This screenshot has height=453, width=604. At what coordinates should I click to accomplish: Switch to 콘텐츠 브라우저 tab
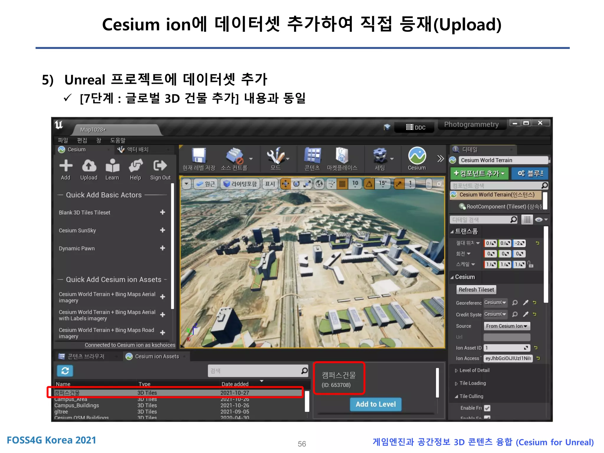point(86,356)
